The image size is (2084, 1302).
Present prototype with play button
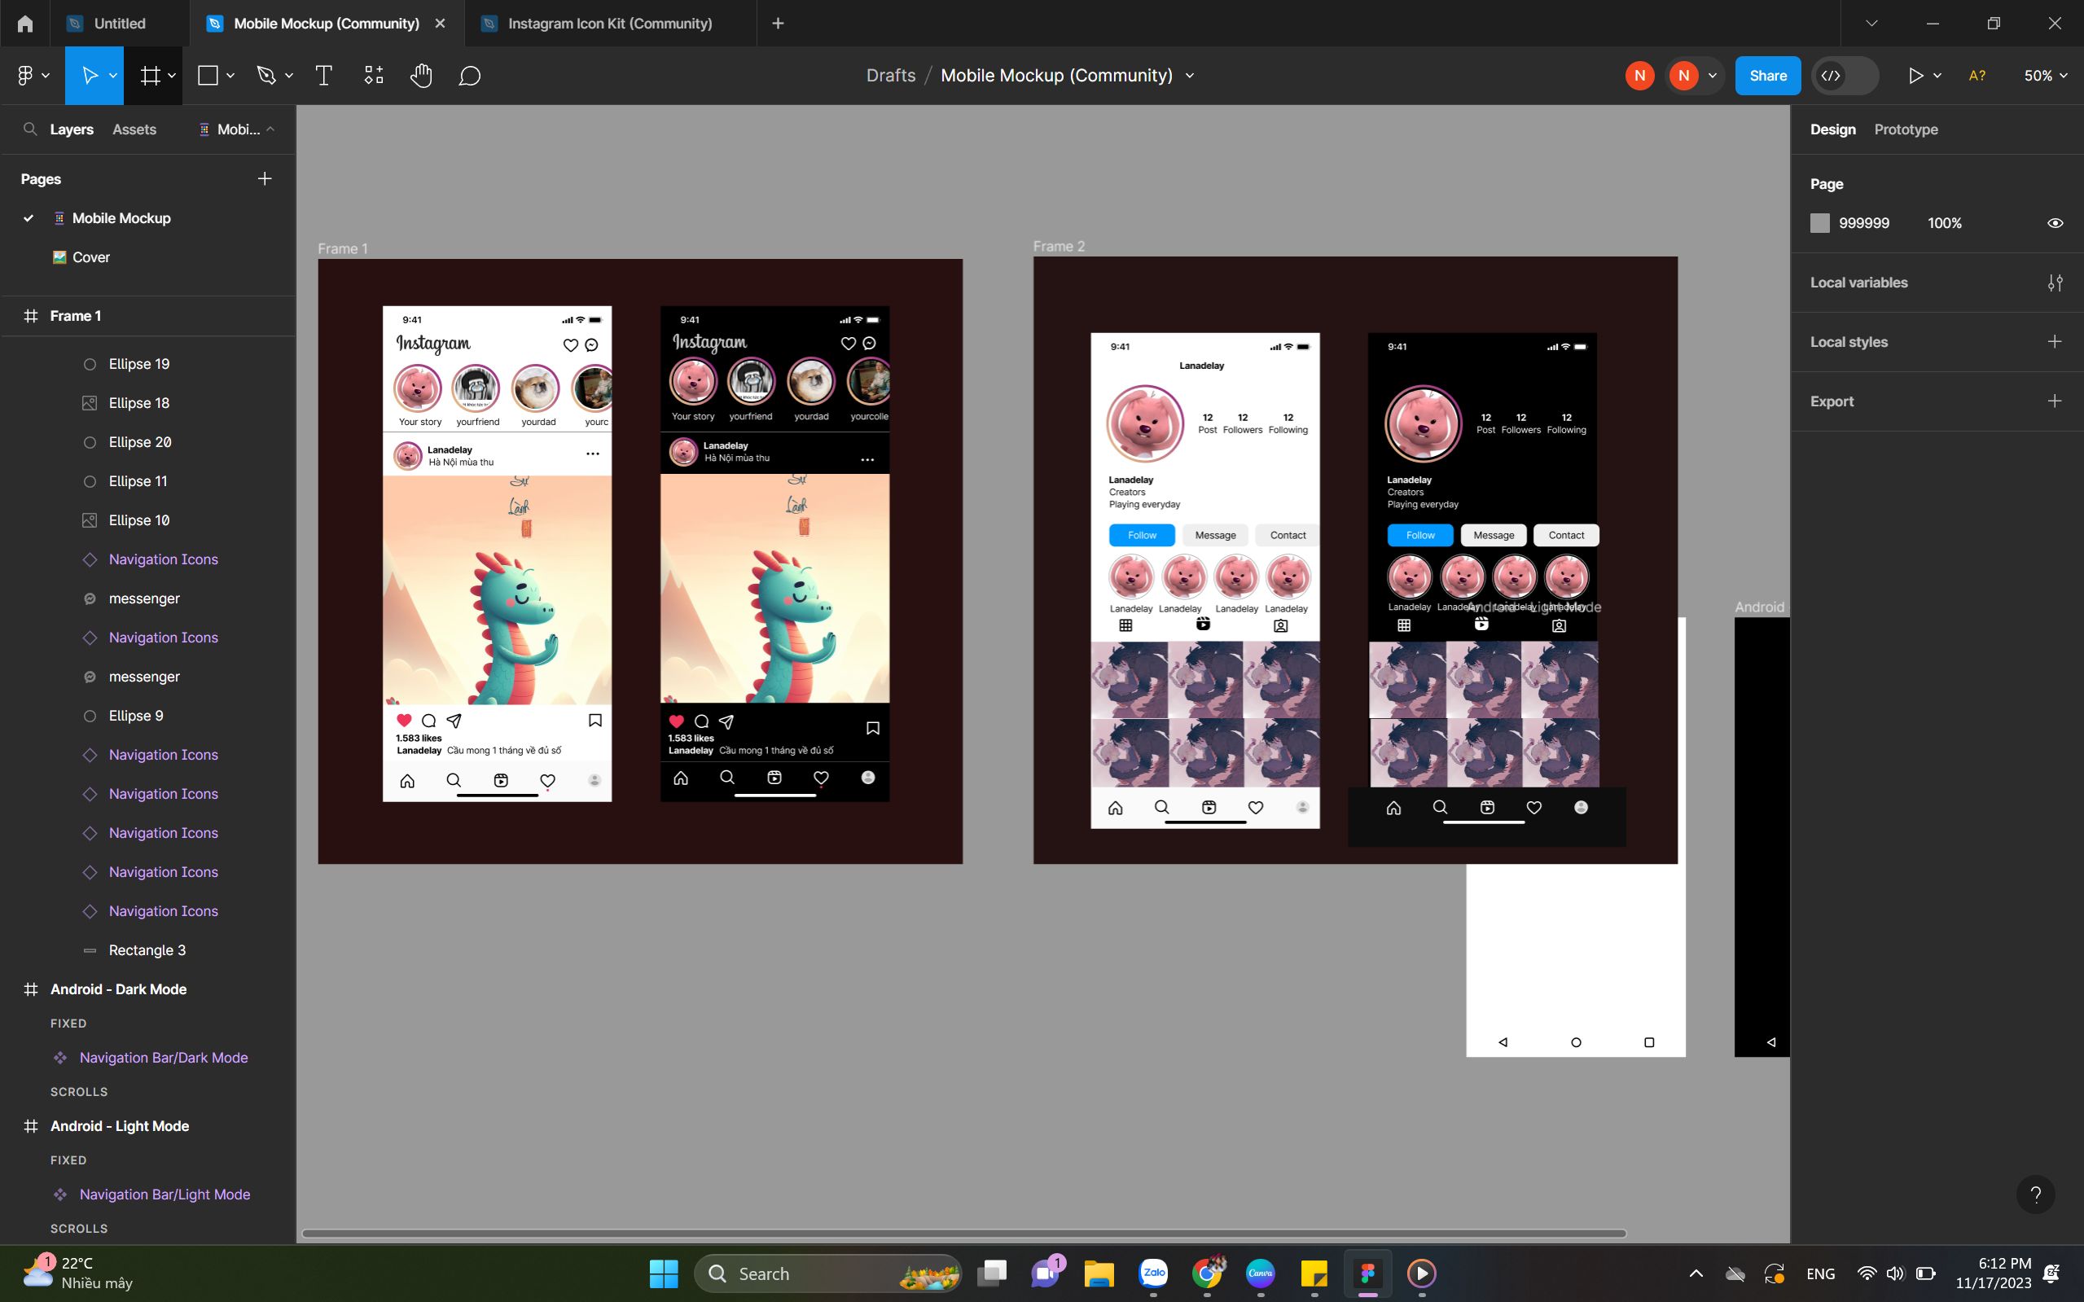(x=1915, y=76)
